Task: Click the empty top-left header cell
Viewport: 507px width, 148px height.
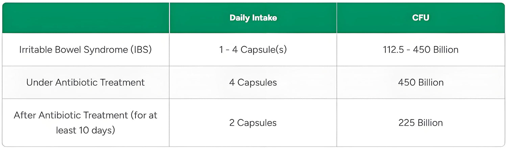Action: tap(86, 18)
